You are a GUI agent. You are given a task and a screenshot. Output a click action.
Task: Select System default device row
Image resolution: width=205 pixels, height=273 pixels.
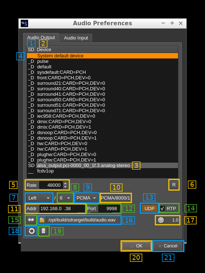click(x=102, y=56)
